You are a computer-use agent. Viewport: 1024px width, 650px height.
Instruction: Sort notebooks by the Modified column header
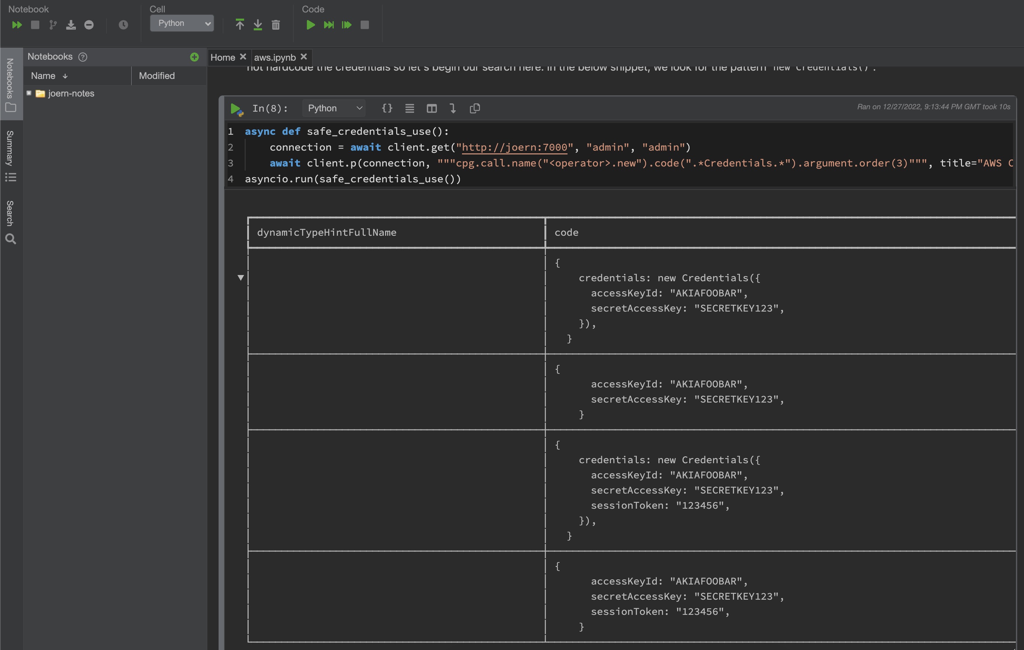[157, 76]
